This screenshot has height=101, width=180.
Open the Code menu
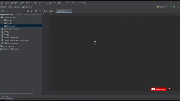22,3
